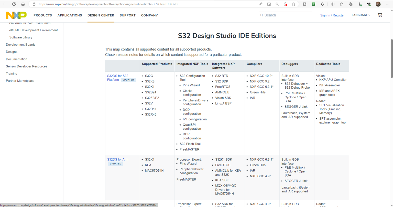Image resolution: width=393 pixels, height=207 pixels.
Task: Click the browser address bar URL
Action: tap(109, 4)
